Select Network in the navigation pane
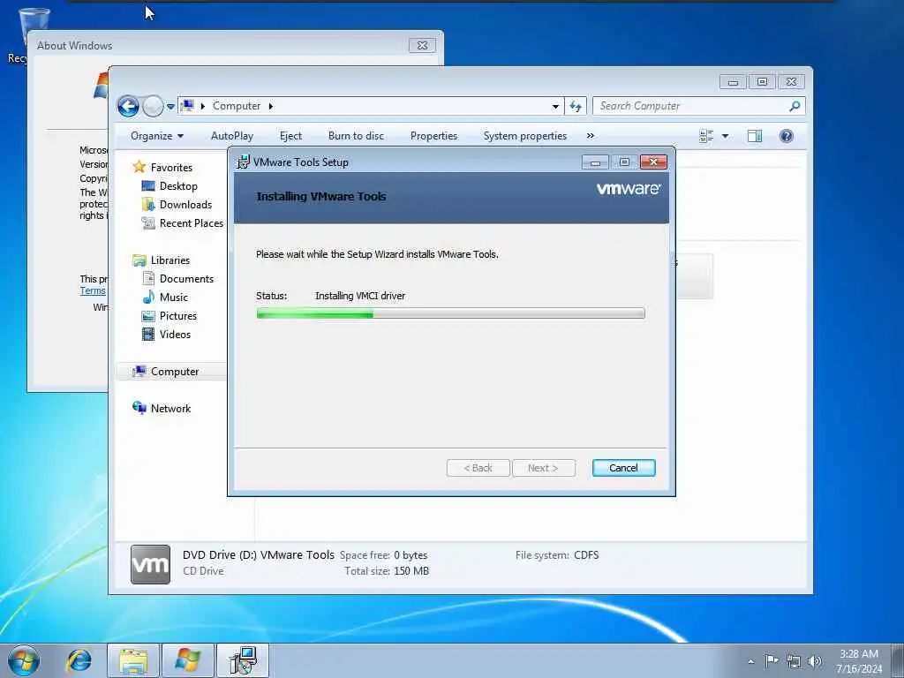The height and width of the screenshot is (678, 904). pyautogui.click(x=170, y=409)
